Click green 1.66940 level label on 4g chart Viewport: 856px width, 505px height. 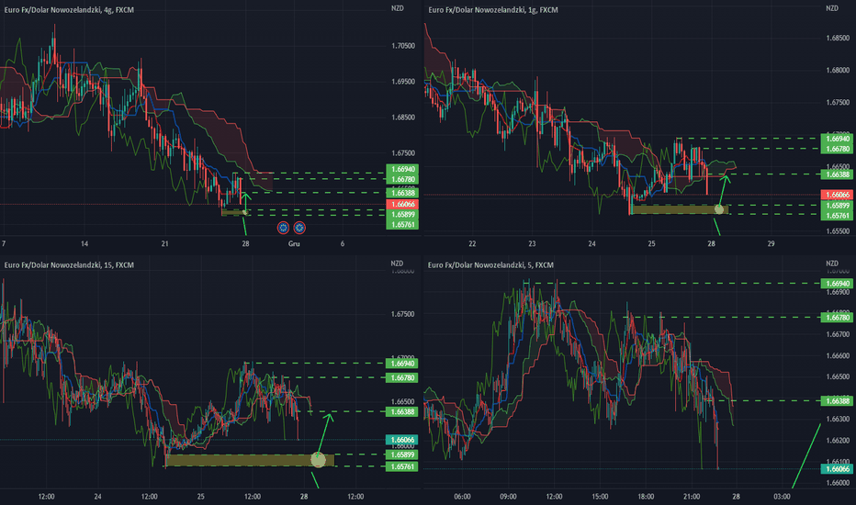(x=401, y=169)
